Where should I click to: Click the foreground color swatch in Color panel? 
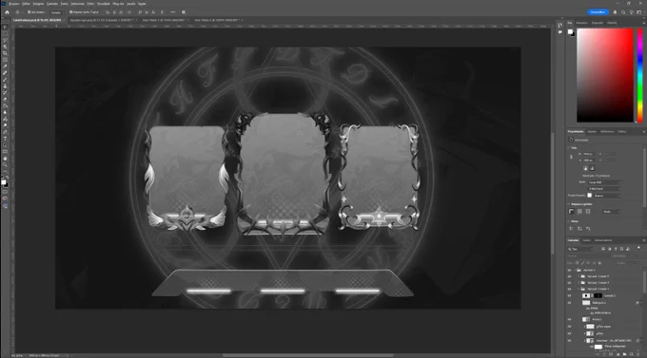coord(570,31)
